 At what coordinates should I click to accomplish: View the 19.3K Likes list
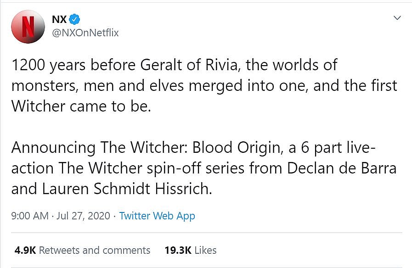coord(204,250)
